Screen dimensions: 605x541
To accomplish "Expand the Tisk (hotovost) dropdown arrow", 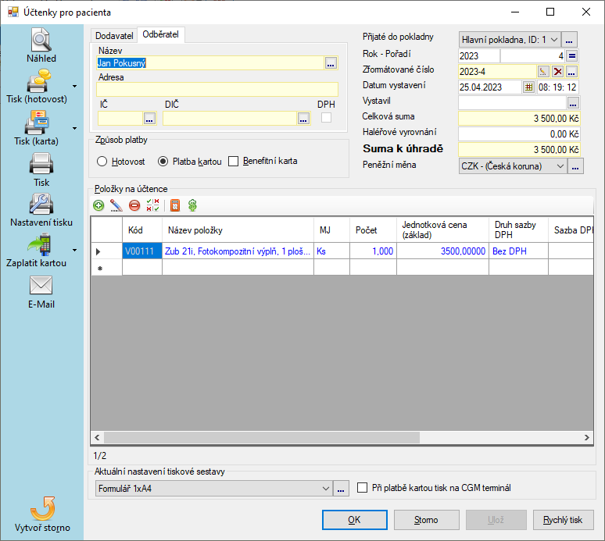I will 74,87.
